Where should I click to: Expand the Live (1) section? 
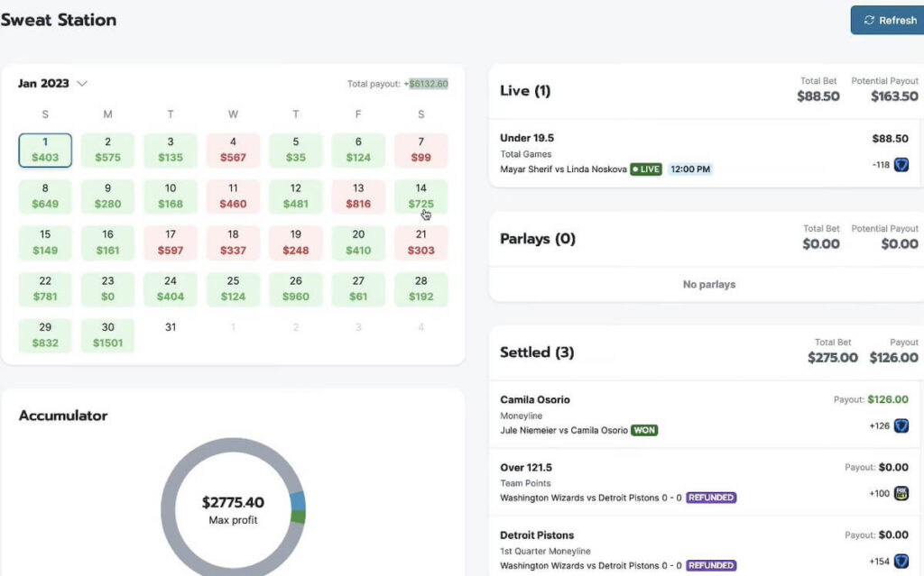[527, 90]
